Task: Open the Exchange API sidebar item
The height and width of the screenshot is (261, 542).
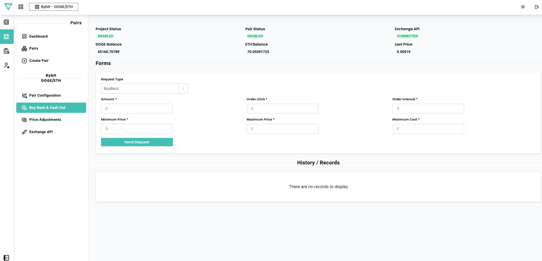Action: [x=41, y=132]
